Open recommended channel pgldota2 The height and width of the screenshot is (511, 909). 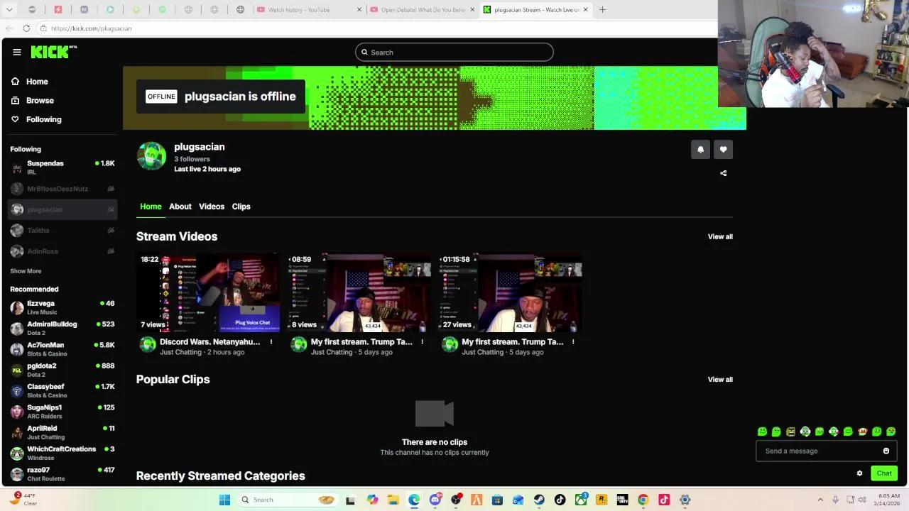[x=62, y=370]
